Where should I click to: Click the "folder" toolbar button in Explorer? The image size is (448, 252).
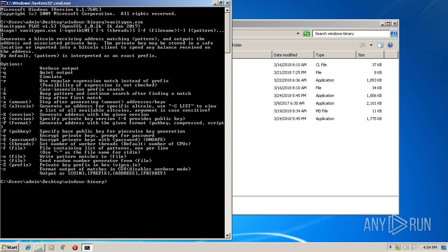point(237,45)
